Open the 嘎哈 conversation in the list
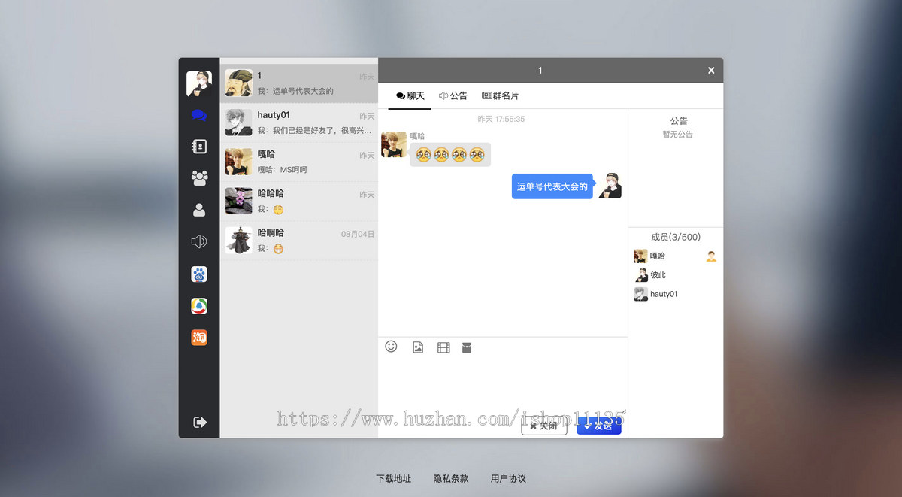 [x=299, y=162]
